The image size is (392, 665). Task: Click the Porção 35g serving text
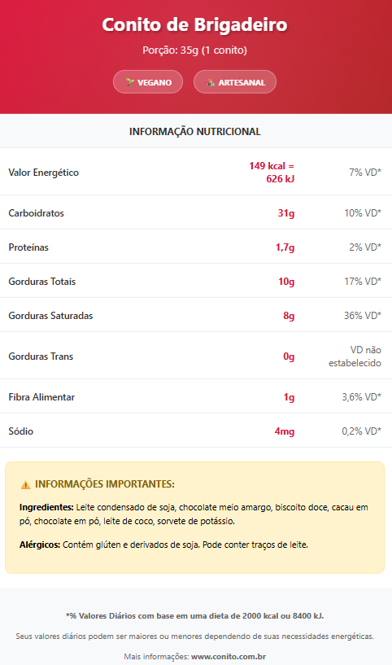click(194, 50)
